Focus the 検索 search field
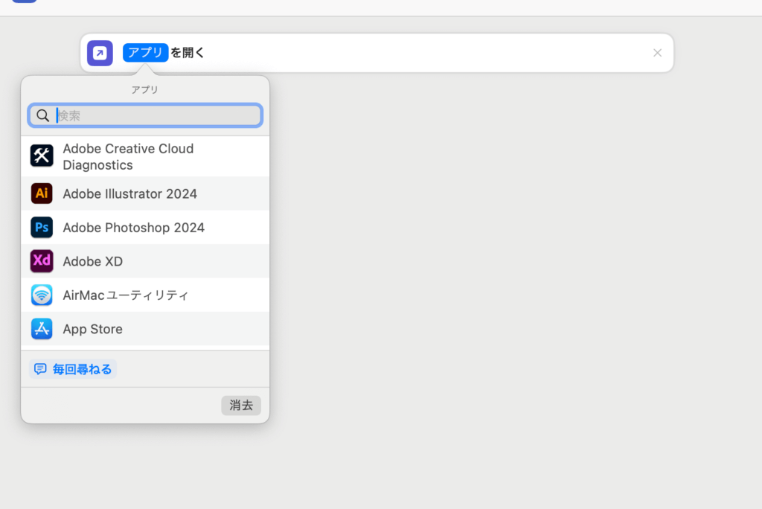The width and height of the screenshot is (762, 509). tap(156, 115)
